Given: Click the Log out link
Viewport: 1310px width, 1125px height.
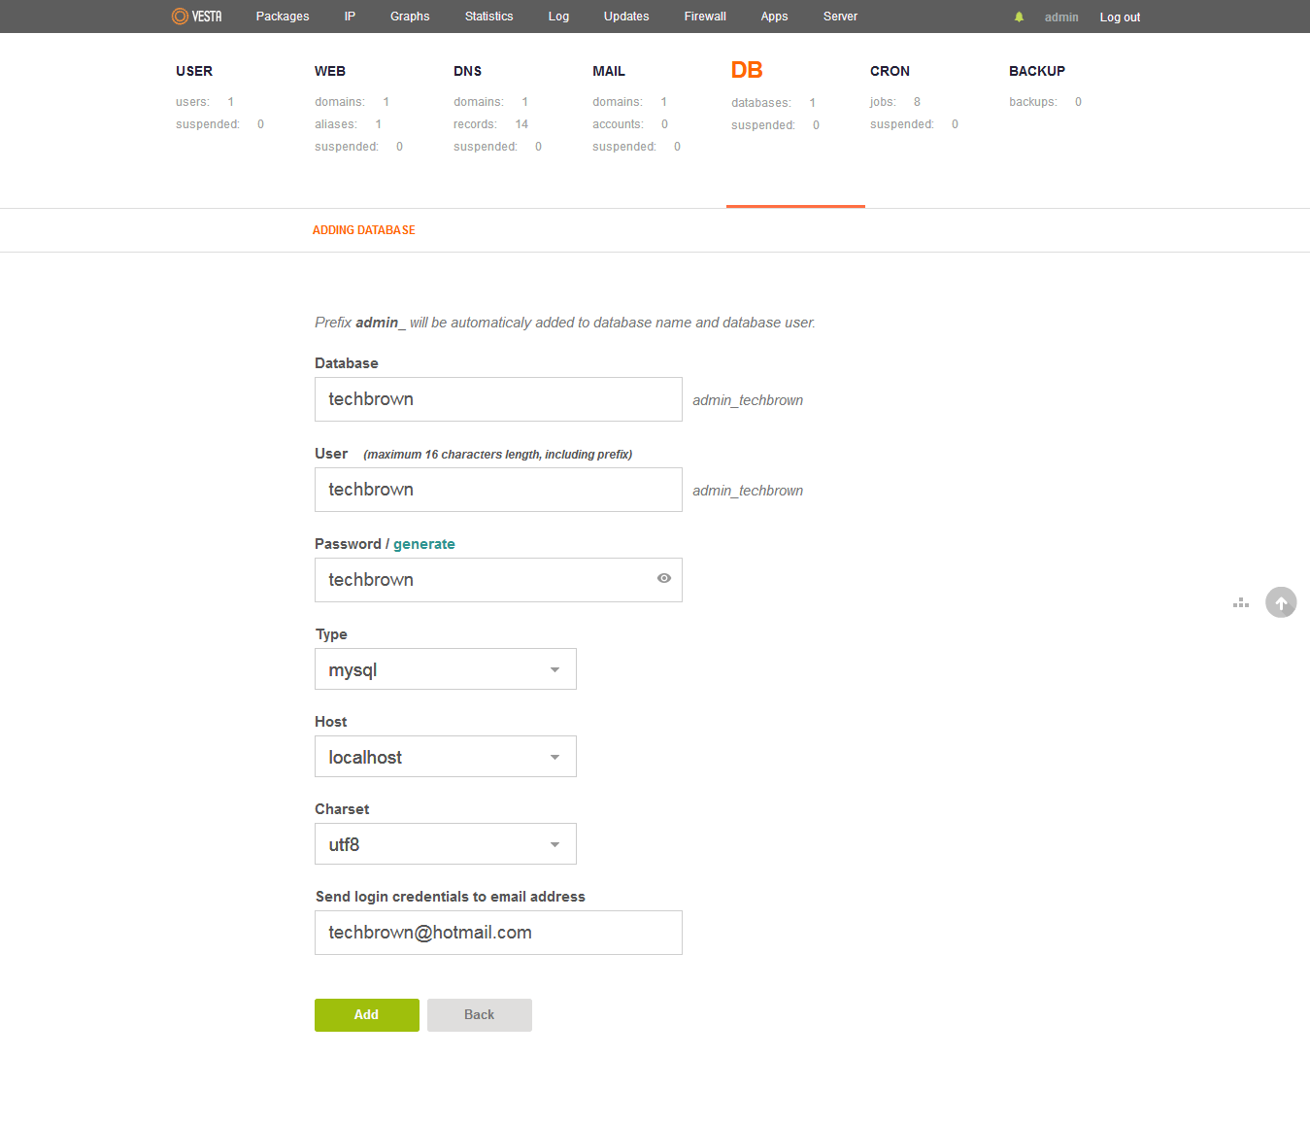Looking at the screenshot, I should click(1120, 17).
